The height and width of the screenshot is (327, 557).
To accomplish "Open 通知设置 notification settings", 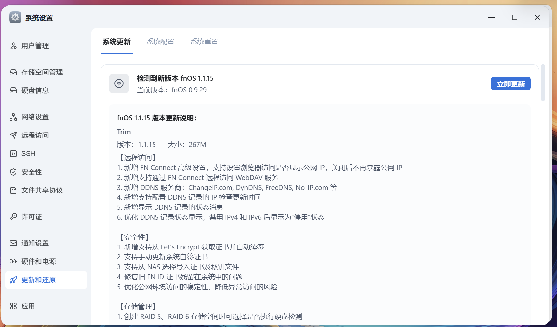I will click(35, 243).
